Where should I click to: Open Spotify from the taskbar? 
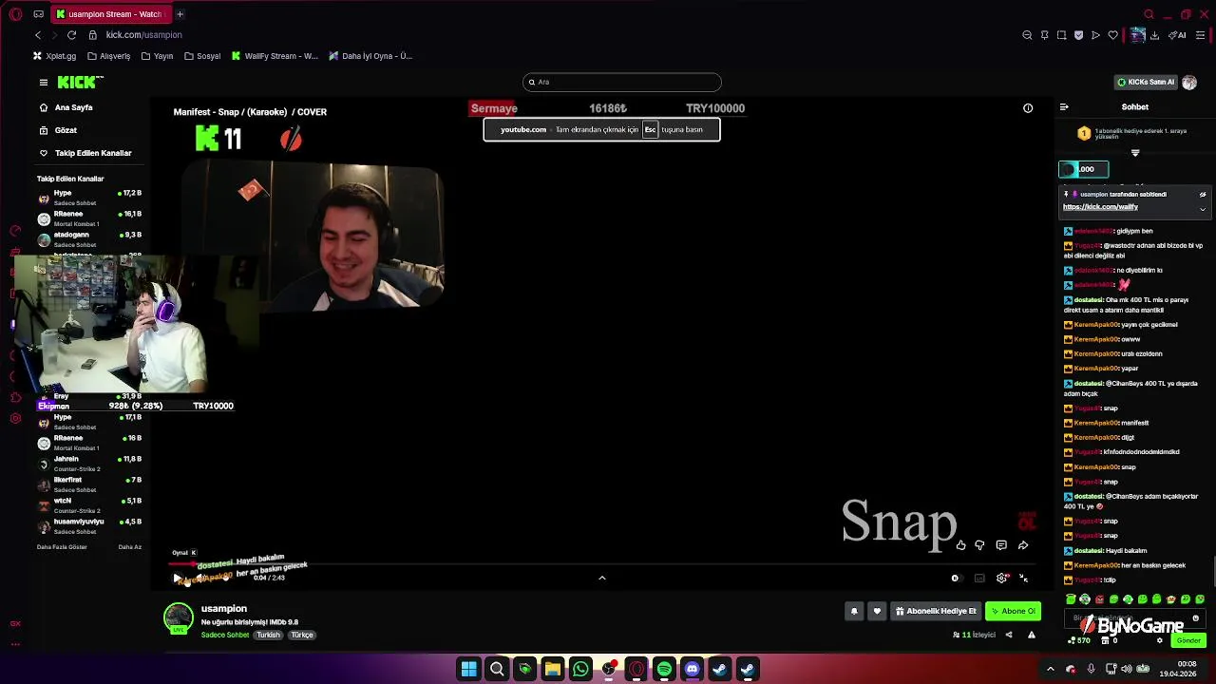[664, 670]
